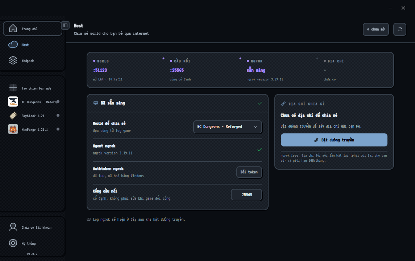415x261 pixels.
Task: Select the Host cloud icon
Action: pyautogui.click(x=13, y=45)
